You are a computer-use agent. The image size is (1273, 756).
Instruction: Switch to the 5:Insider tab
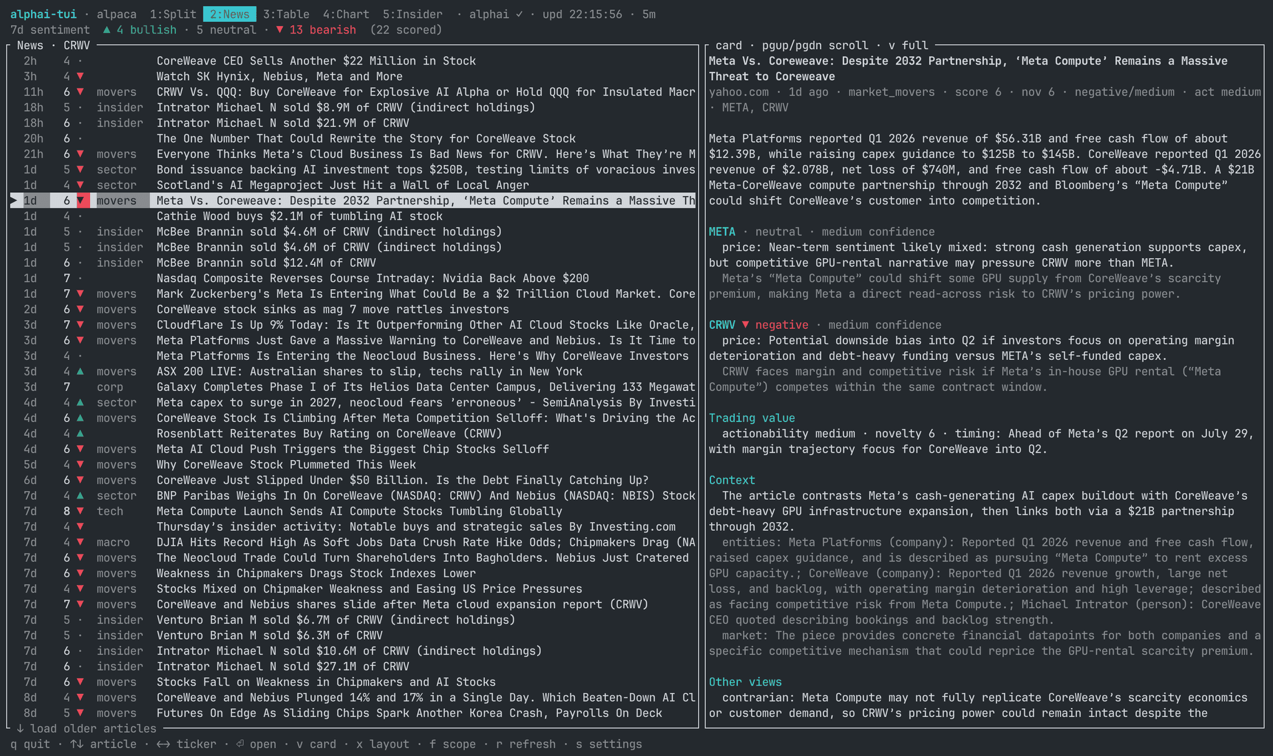[412, 14]
